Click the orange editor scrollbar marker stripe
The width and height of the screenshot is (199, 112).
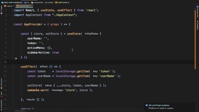pos(195,40)
